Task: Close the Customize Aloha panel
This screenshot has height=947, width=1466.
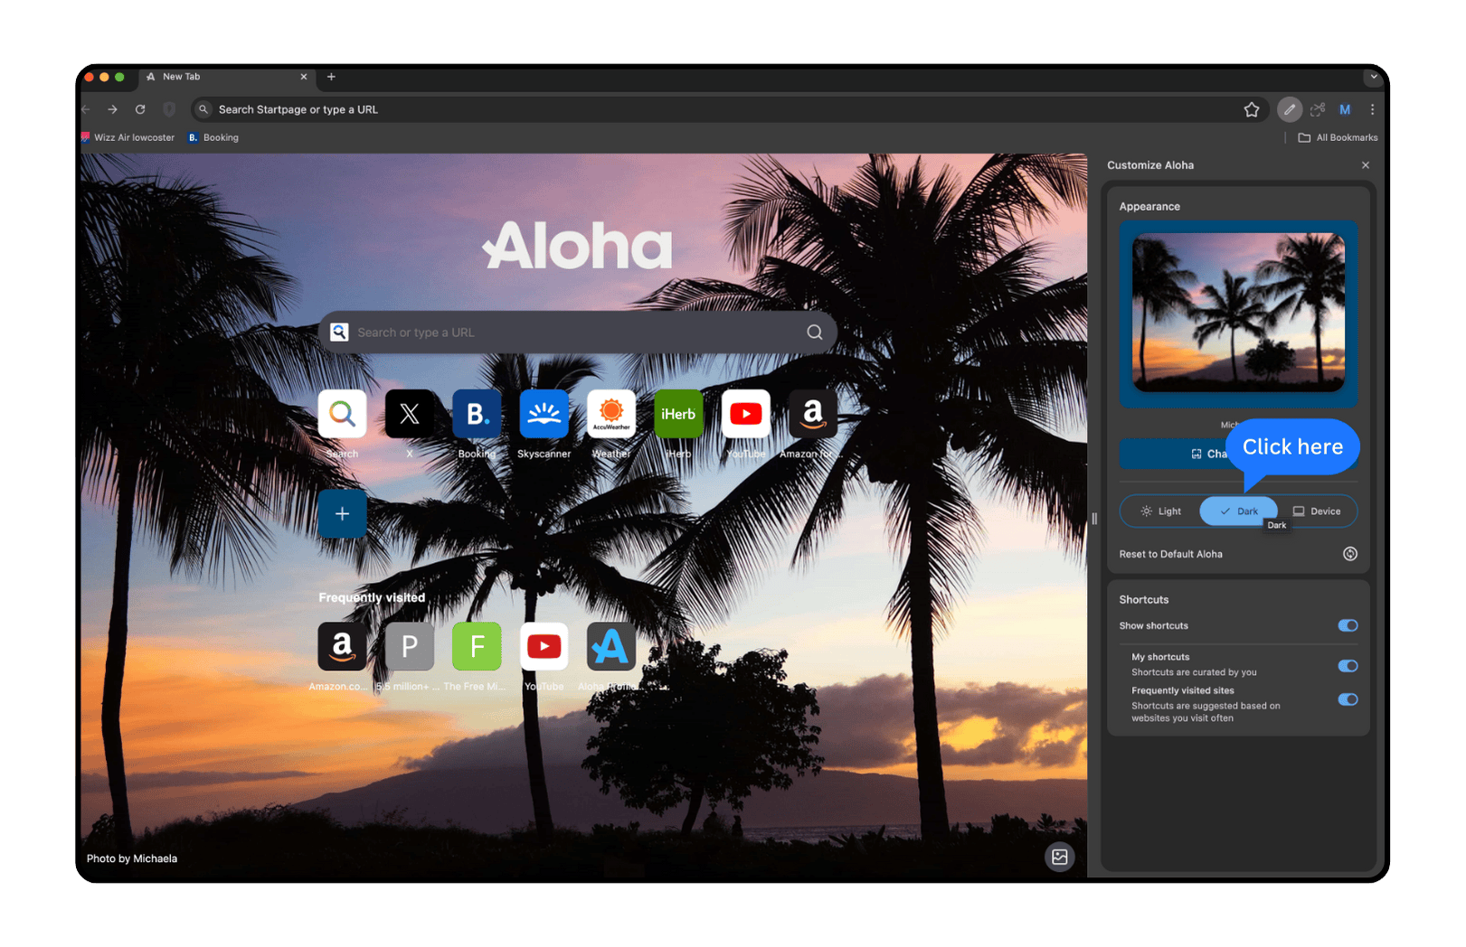Action: pyautogui.click(x=1366, y=165)
